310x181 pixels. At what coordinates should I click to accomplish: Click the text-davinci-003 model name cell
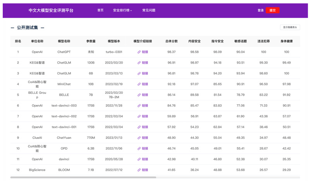(64, 106)
